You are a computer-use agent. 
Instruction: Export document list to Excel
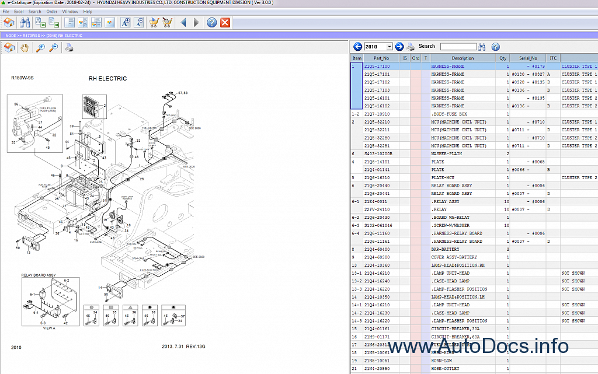[54, 23]
